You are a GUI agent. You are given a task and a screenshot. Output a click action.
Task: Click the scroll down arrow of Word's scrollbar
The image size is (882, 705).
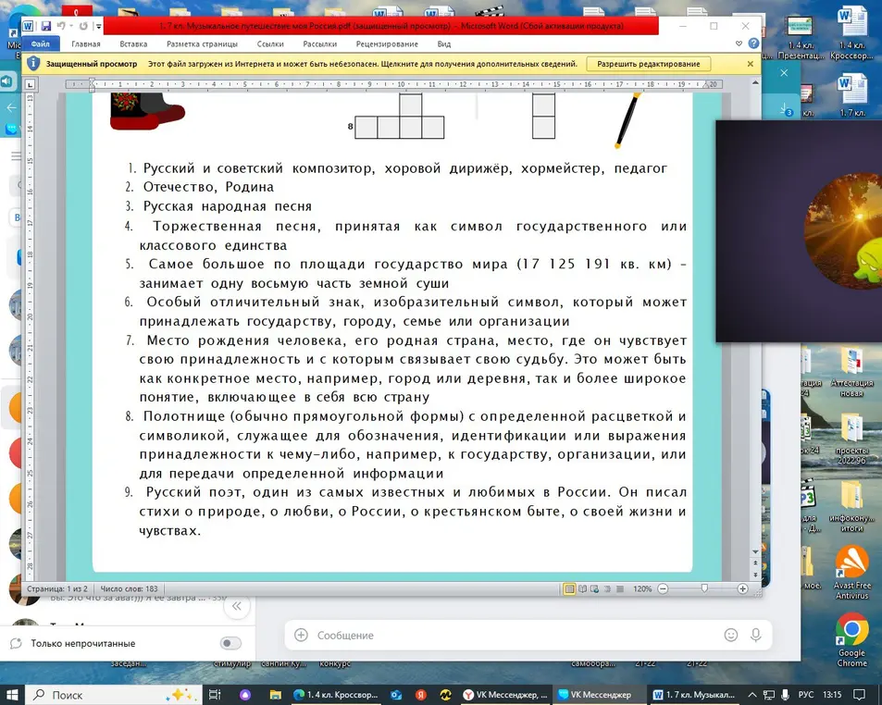(755, 552)
